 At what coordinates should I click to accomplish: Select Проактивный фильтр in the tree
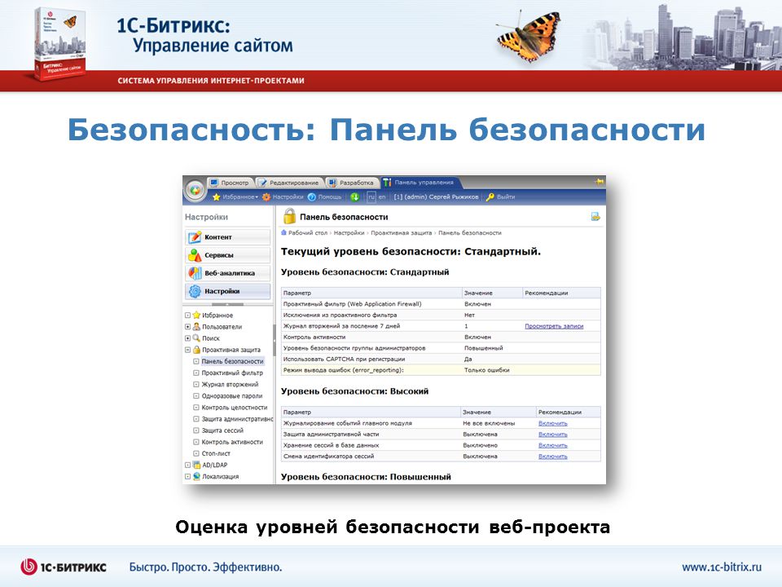(232, 373)
